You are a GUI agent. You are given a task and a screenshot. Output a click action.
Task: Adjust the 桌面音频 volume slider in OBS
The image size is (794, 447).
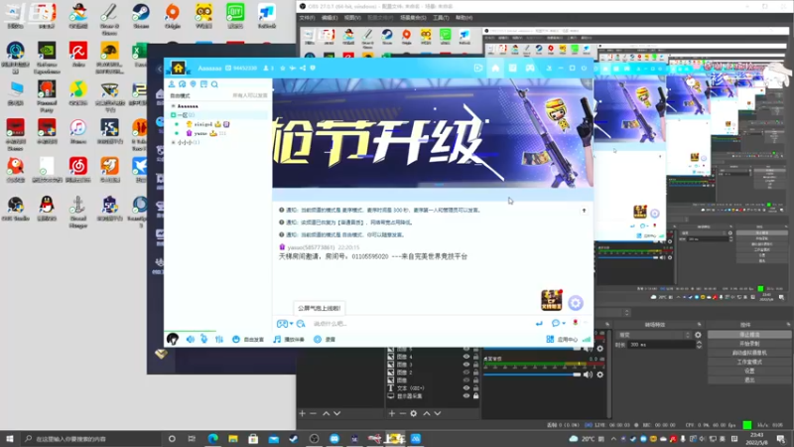click(532, 374)
